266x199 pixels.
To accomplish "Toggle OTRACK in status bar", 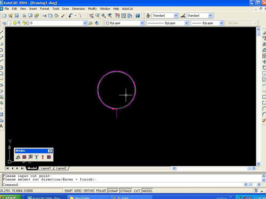I will 126,191.
